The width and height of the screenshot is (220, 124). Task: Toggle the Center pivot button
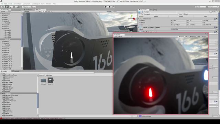(25, 7)
